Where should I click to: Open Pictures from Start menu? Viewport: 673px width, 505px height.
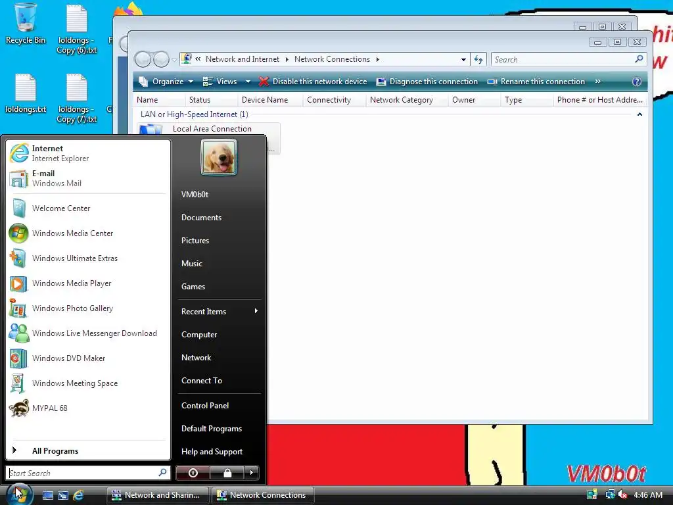click(219, 241)
